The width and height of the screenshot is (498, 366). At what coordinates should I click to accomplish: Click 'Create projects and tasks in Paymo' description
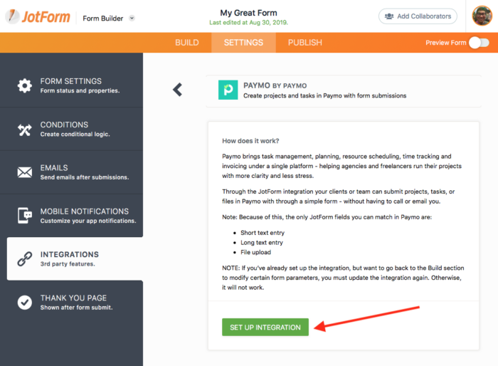point(325,95)
